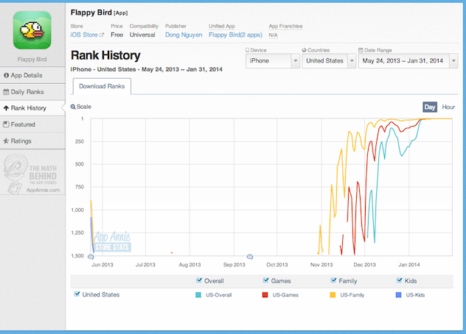The width and height of the screenshot is (466, 334).
Task: Click the App Franchise N/A value
Action: coord(273,35)
